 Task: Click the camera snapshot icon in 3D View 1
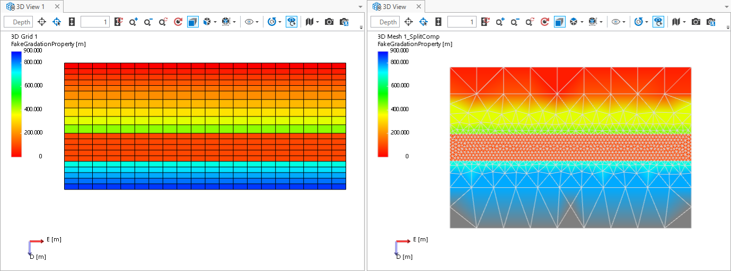pos(329,22)
